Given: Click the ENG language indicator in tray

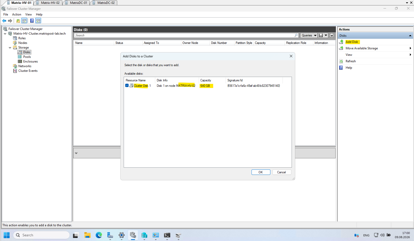Looking at the screenshot, I should click(366, 235).
